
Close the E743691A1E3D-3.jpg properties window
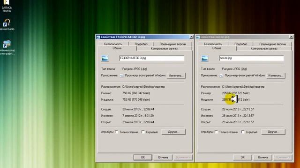(191, 37)
